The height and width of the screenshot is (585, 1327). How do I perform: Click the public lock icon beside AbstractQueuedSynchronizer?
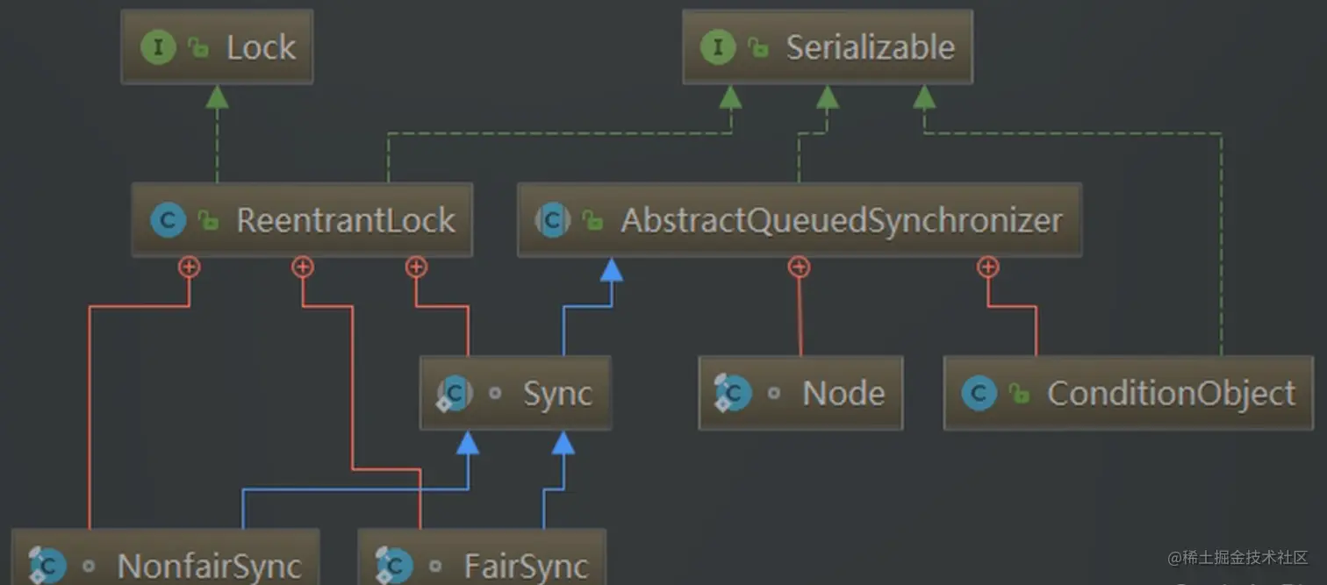coord(593,221)
